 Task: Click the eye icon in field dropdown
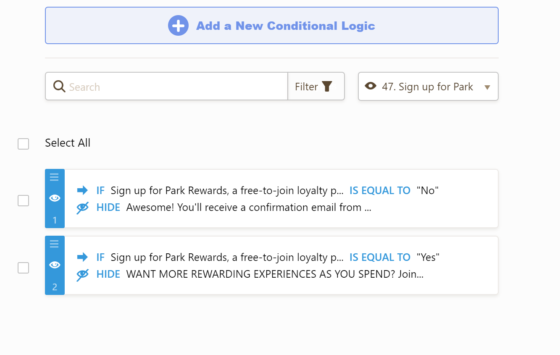coord(370,86)
